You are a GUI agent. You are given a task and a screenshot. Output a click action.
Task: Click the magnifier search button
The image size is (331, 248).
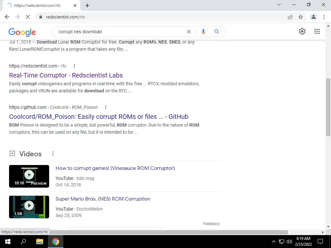click(x=217, y=32)
